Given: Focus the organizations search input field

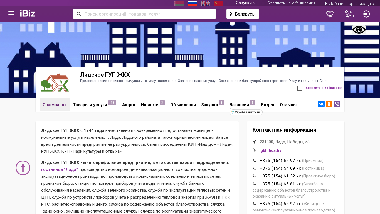Looking at the screenshot, I should (x=144, y=14).
